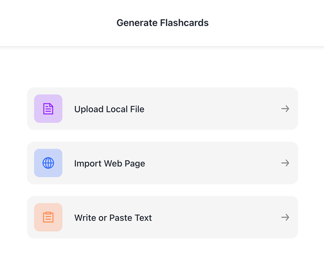324x271 pixels.
Task: Click the word "Flashcards" in the title
Action: pos(184,23)
